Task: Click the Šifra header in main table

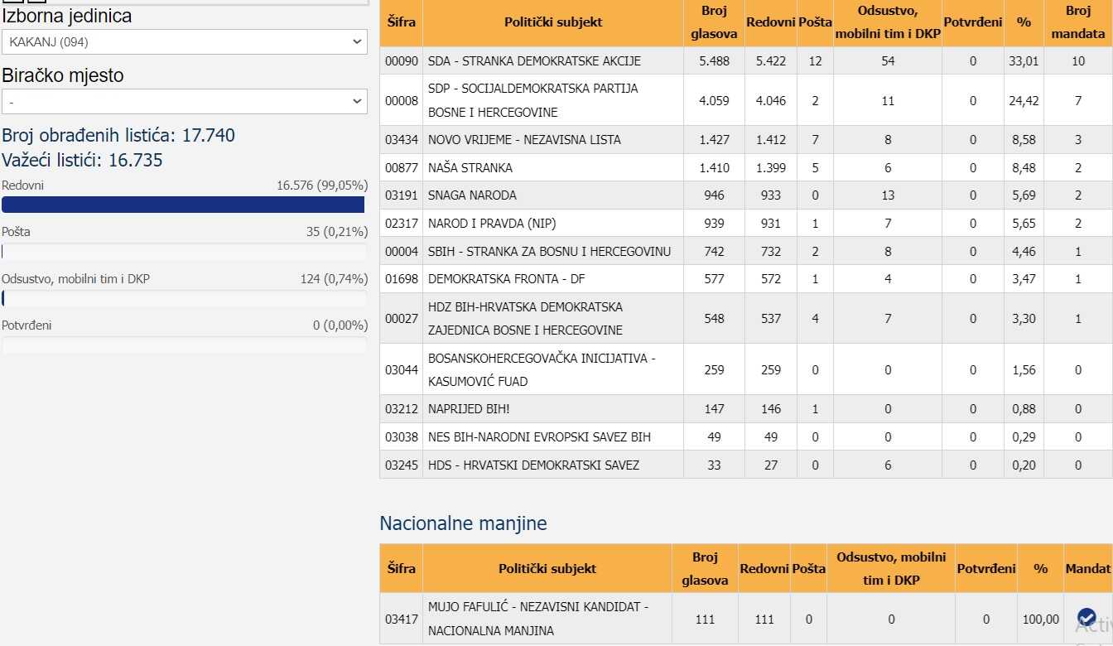Action: (401, 22)
